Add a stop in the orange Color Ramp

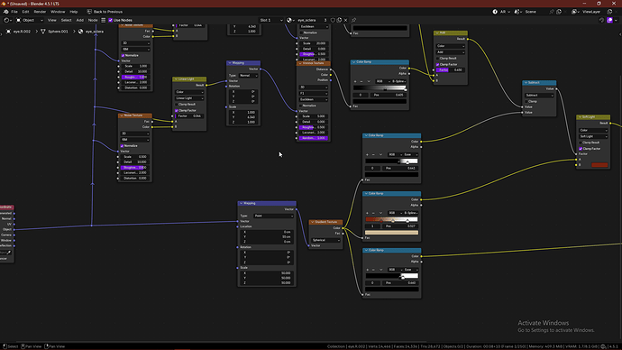pyautogui.click(x=367, y=213)
